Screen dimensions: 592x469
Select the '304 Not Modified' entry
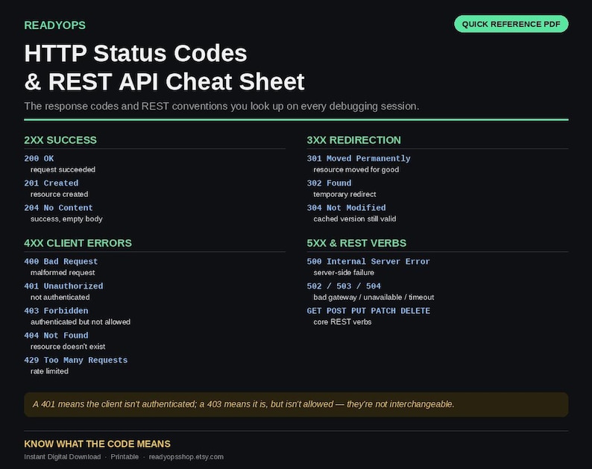tap(347, 208)
